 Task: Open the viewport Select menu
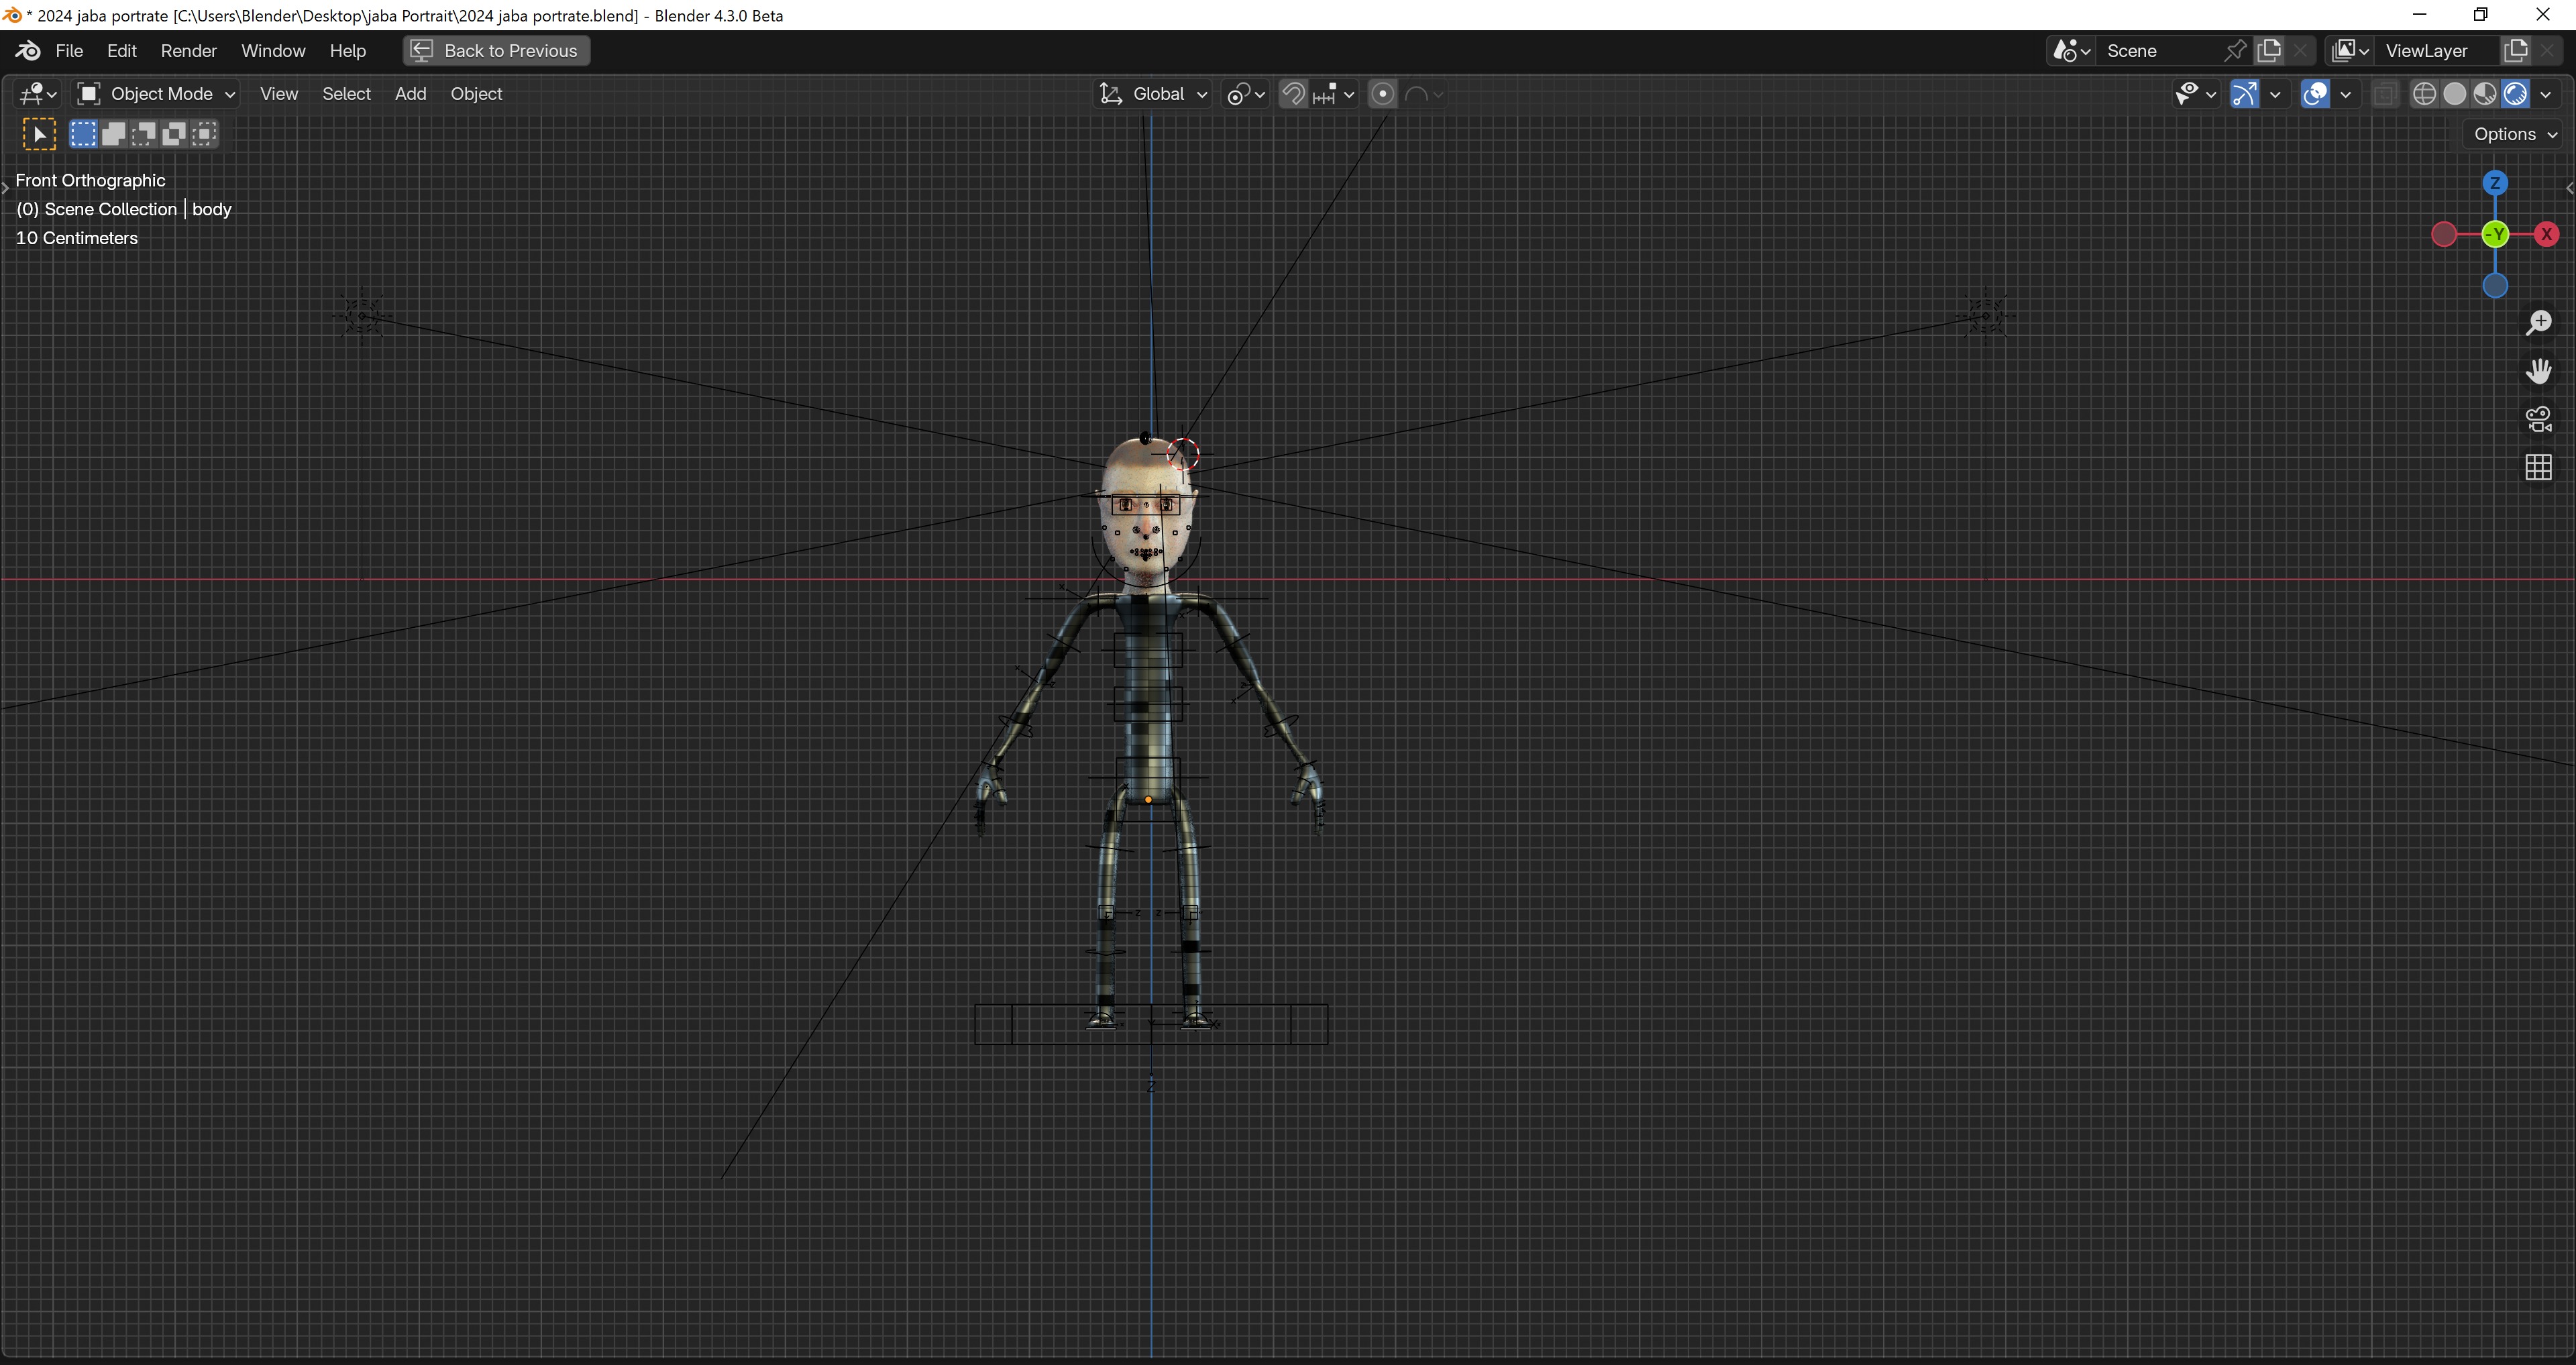[x=346, y=94]
